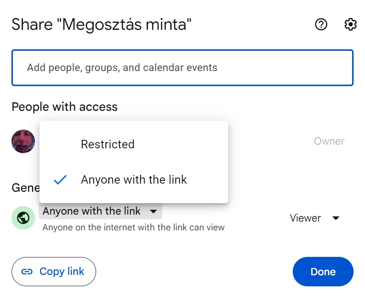Open the sharing help question mark icon
The image size is (365, 297).
(x=321, y=25)
